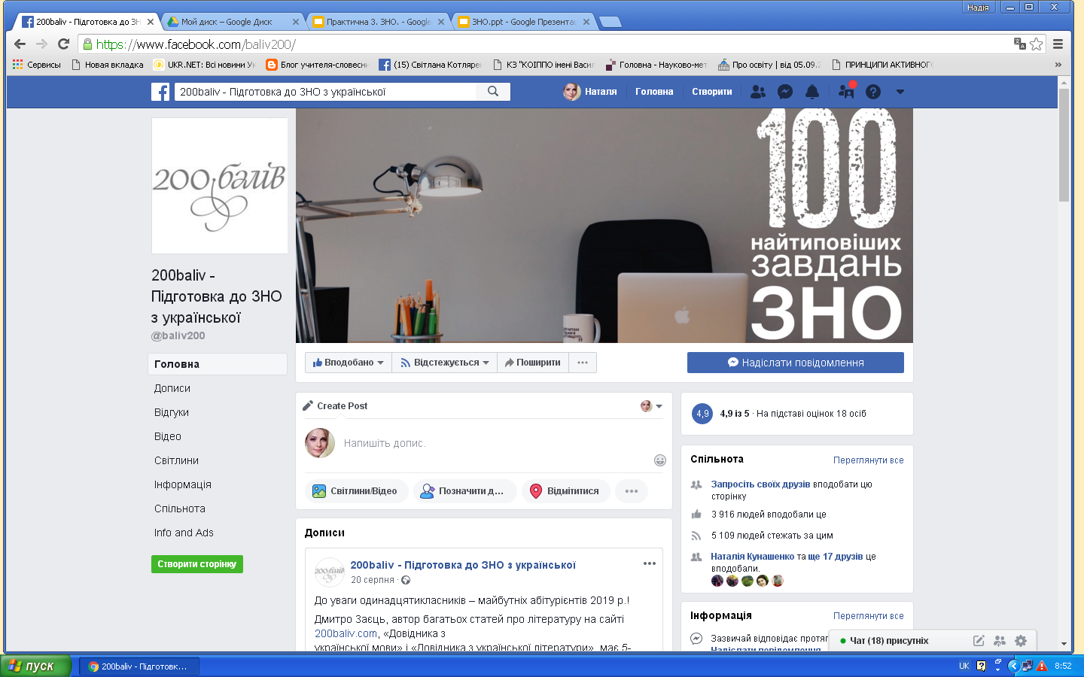Viewport: 1084px width, 677px height.
Task: Open Світлини section in sidebar
Action: 176,460
